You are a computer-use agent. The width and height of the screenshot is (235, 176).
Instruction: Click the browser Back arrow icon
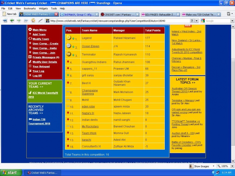(x=12, y=21)
